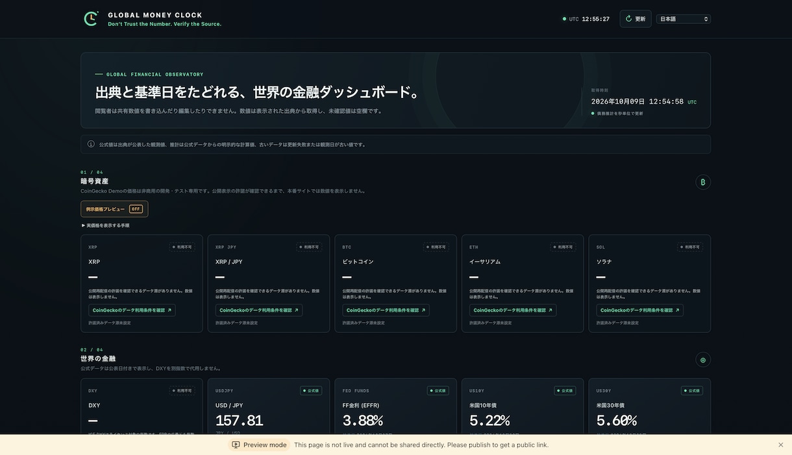
Task: Click the ビットコイン card name
Action: tap(358, 262)
